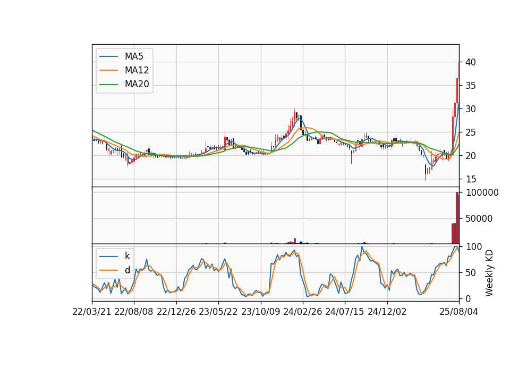The image size is (510, 367).
Task: Click the 22/03/21 date label
Action: click(92, 312)
